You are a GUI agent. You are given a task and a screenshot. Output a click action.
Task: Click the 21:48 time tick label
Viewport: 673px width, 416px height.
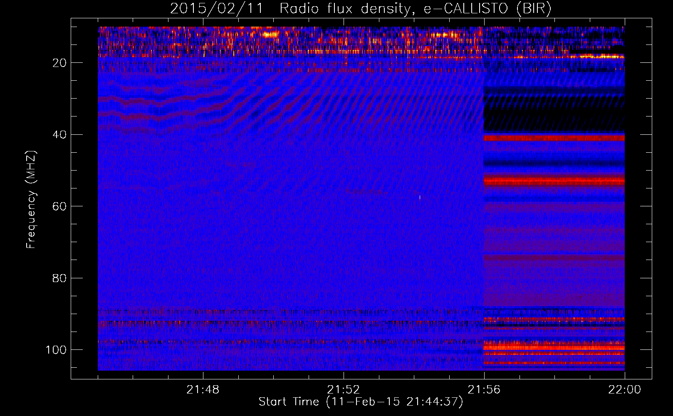(x=203, y=390)
